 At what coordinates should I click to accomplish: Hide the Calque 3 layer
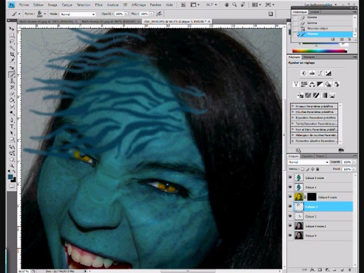click(290, 206)
